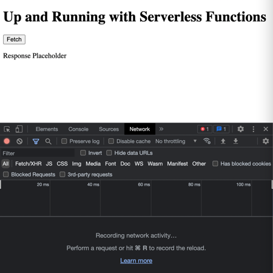Focus the Filter text field

point(38,153)
